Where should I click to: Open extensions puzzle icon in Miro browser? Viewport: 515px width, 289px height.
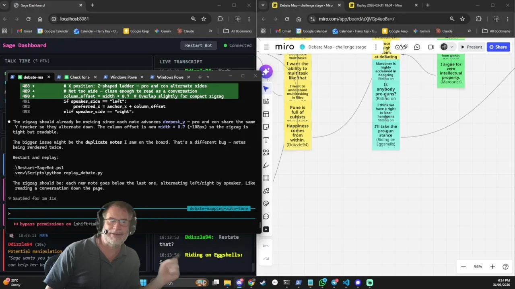click(x=479, y=19)
